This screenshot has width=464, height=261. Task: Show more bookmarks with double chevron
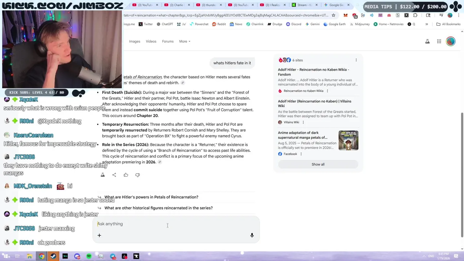(x=427, y=24)
